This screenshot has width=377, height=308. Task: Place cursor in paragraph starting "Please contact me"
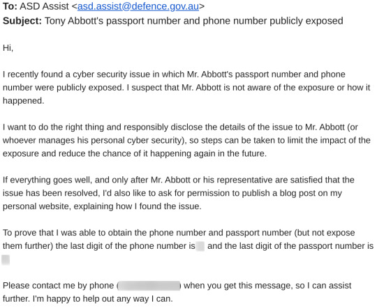[x=177, y=292]
